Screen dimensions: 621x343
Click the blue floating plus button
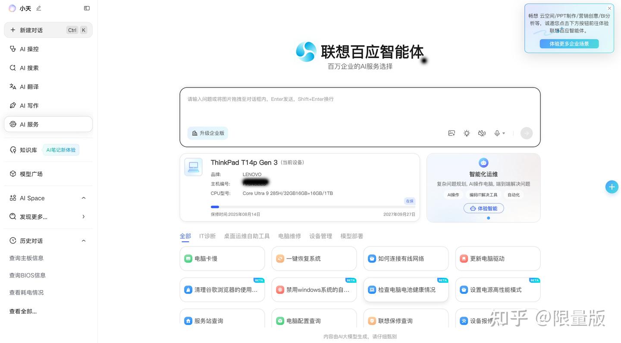pos(612,187)
